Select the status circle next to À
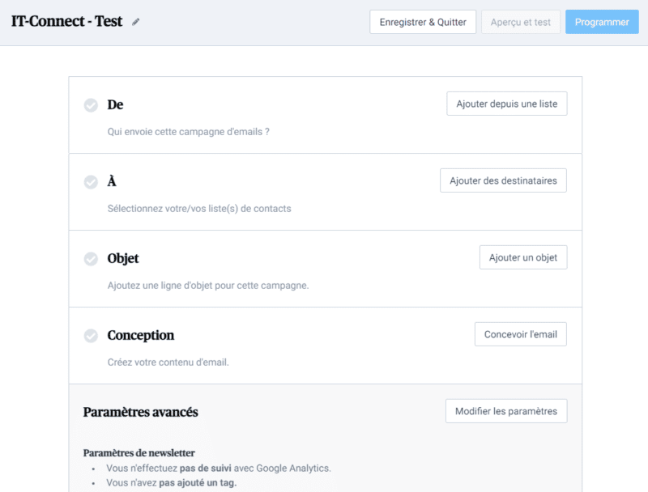Viewport: 648px width, 492px height. (x=91, y=181)
